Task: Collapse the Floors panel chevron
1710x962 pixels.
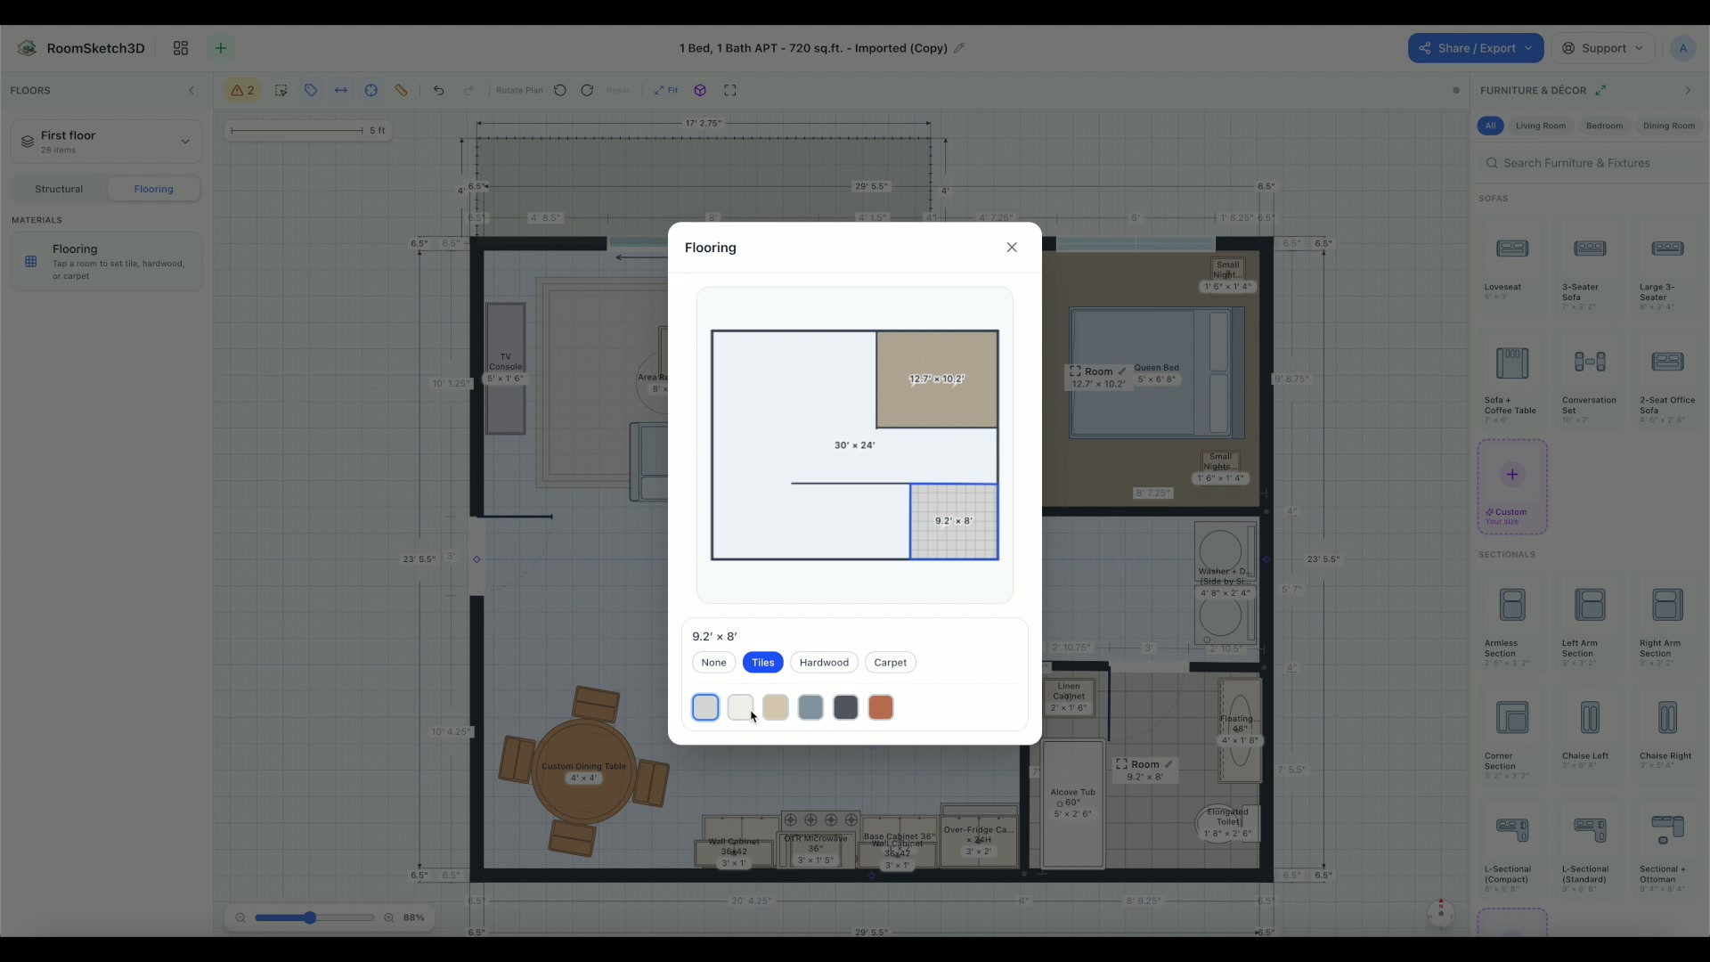Action: (191, 90)
